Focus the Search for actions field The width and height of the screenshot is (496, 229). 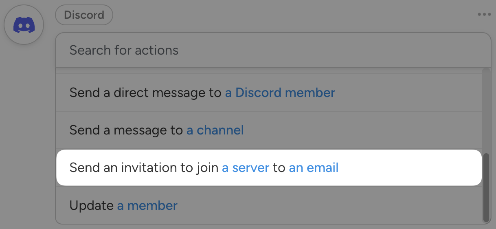click(x=269, y=50)
